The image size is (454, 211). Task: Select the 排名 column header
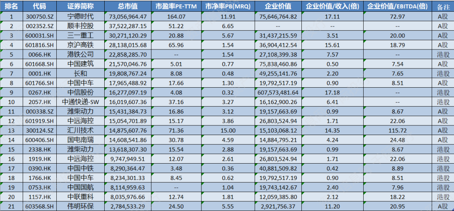[12, 7]
